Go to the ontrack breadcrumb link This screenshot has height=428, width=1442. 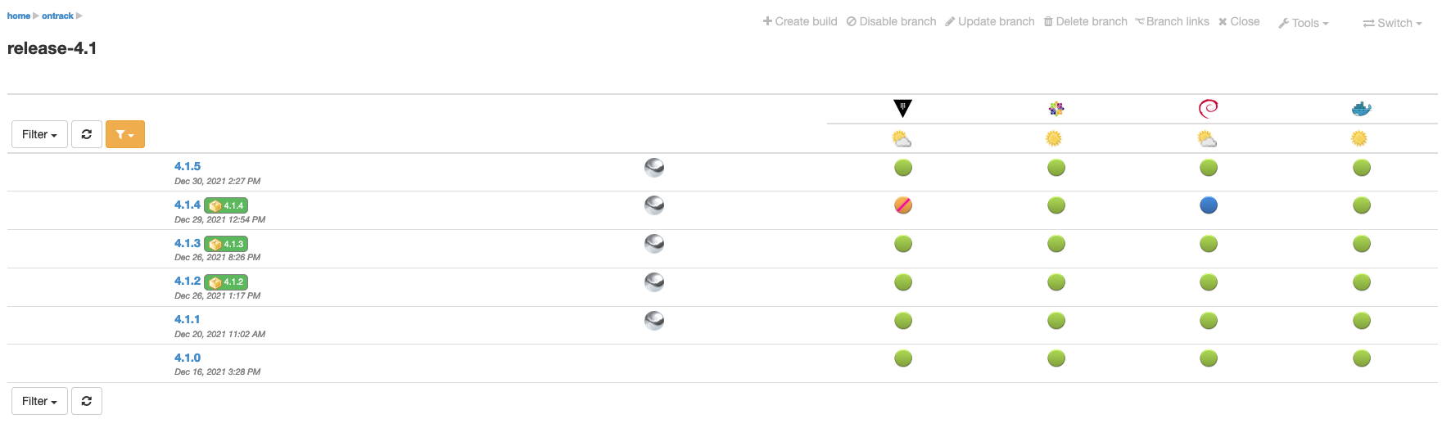click(x=57, y=16)
